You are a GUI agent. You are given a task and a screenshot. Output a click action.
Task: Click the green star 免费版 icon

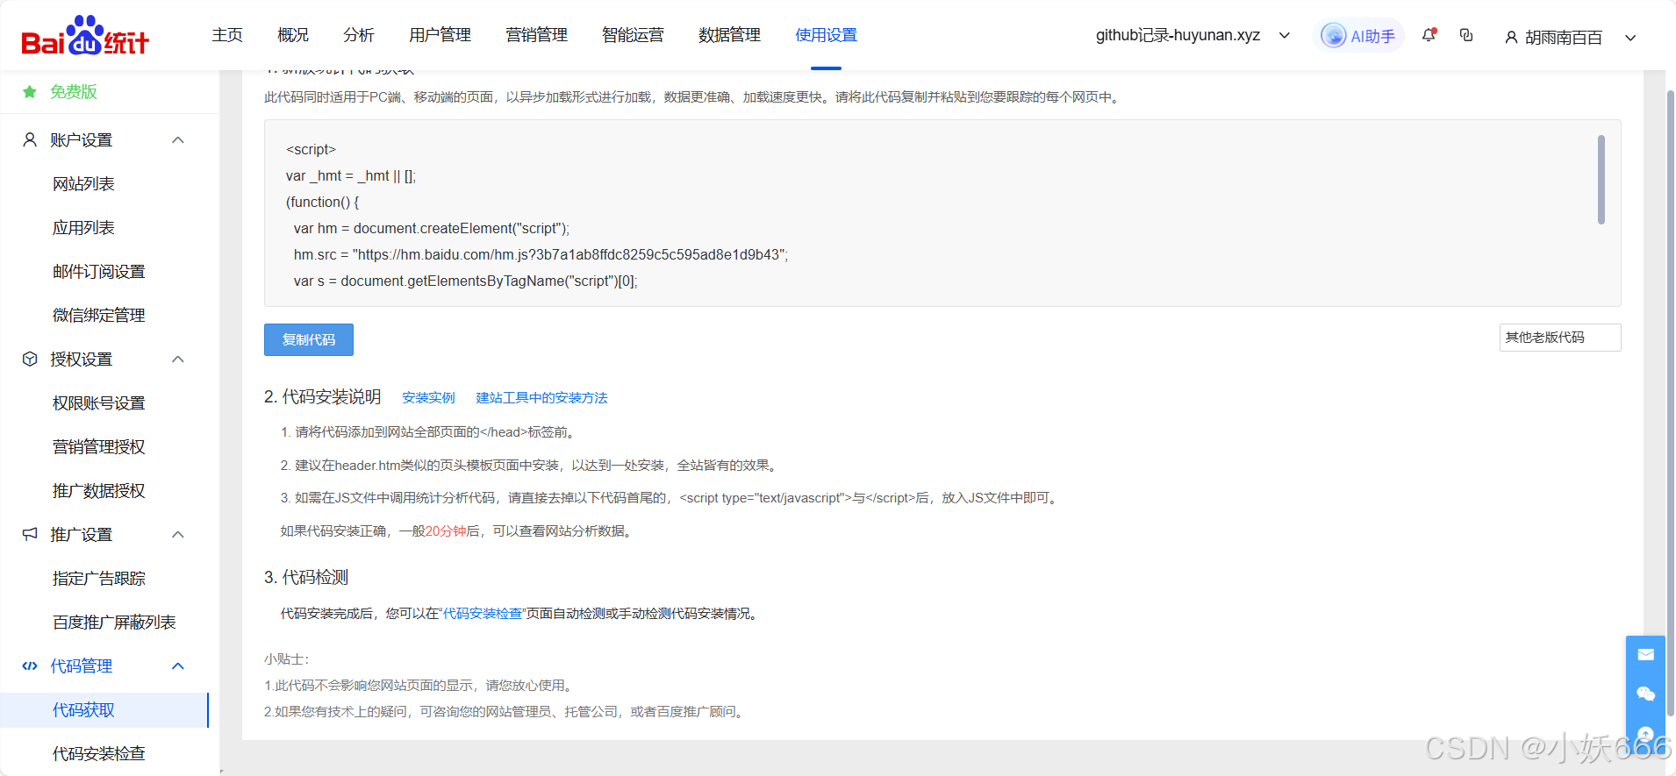[x=30, y=92]
